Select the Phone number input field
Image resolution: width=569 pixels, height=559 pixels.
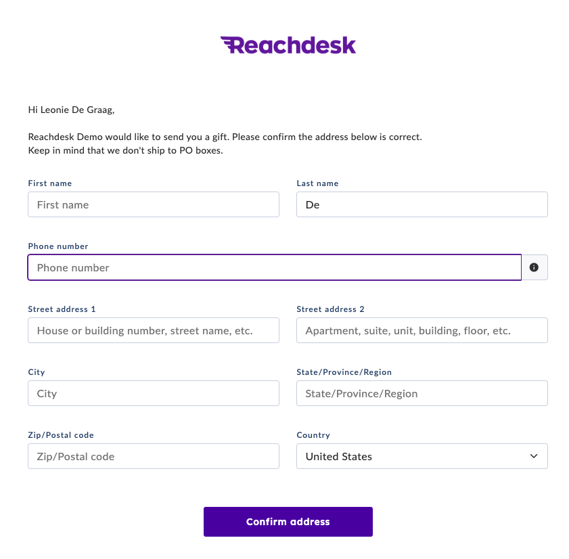[275, 267]
